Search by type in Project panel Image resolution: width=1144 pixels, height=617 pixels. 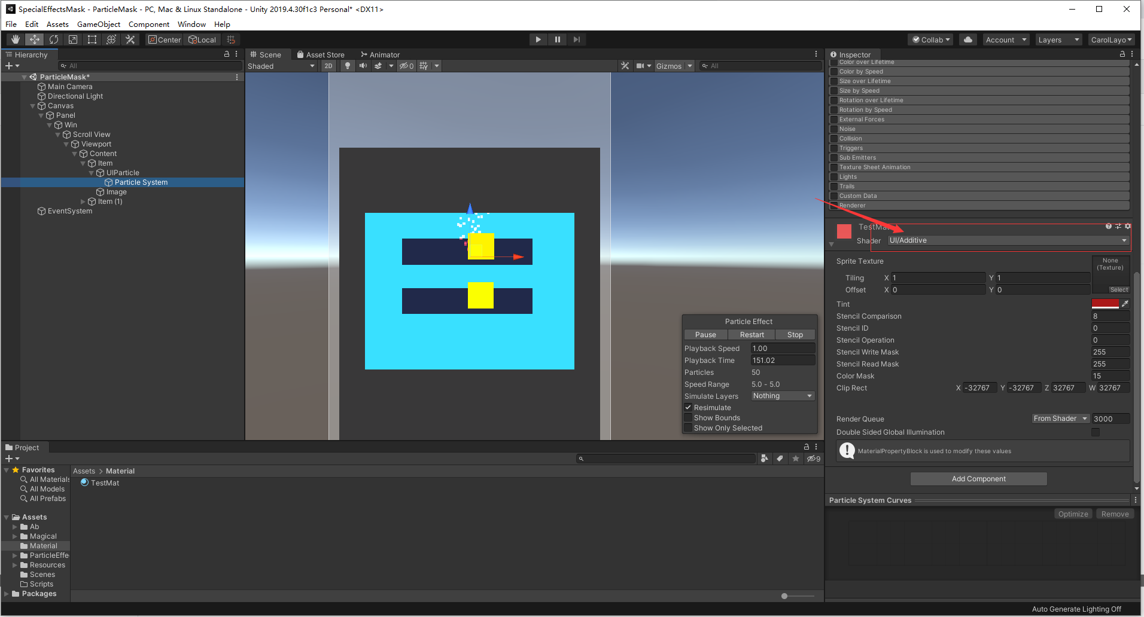[x=765, y=459]
